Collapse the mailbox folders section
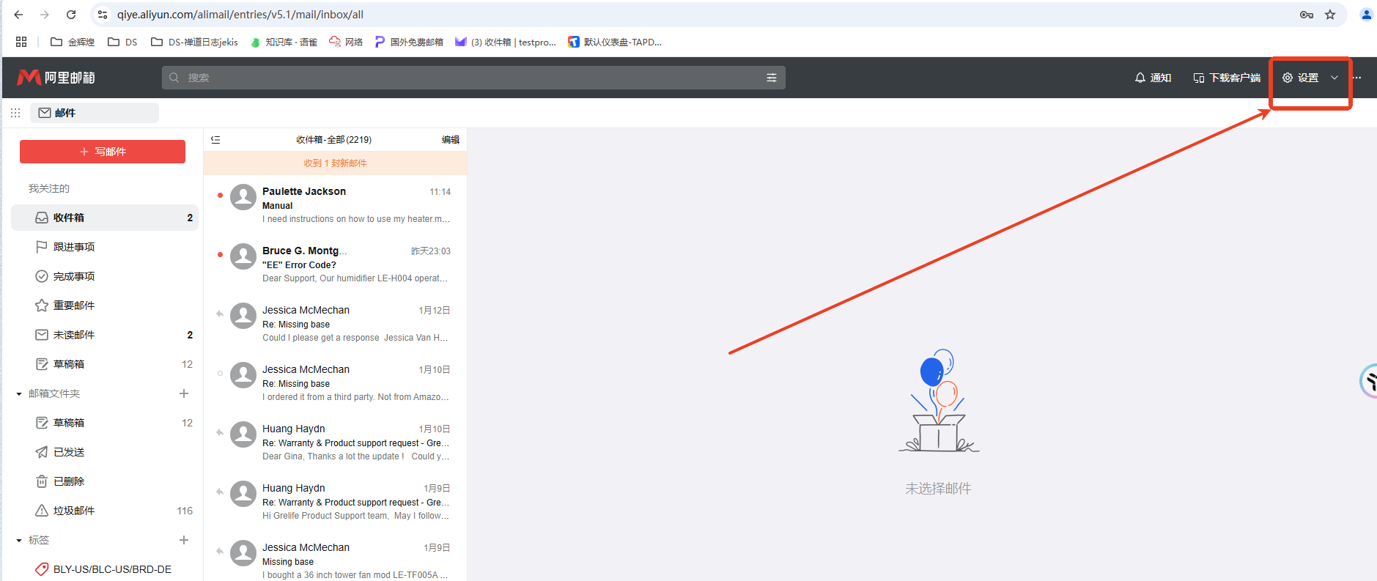This screenshot has height=581, width=1377. pyautogui.click(x=19, y=394)
